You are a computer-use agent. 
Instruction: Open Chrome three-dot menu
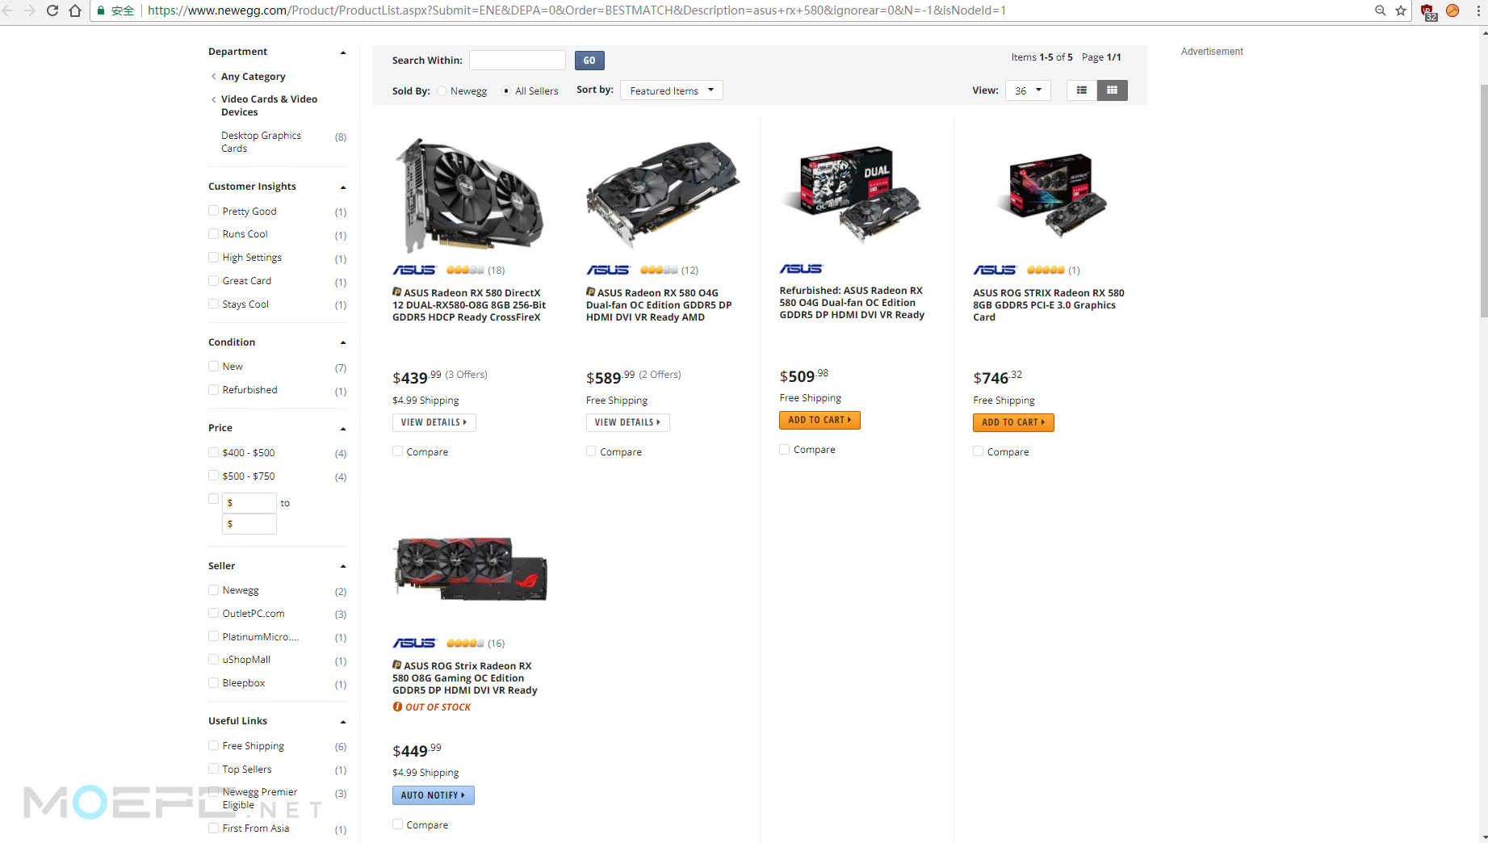click(1478, 10)
